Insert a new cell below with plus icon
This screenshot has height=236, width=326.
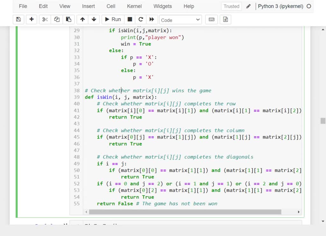32,19
